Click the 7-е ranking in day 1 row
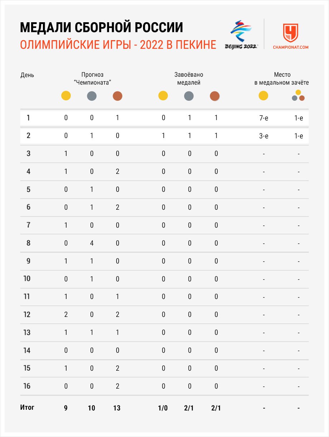This screenshot has width=329, height=437. point(264,118)
